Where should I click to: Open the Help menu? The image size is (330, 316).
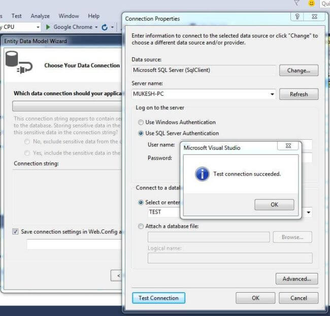(x=93, y=16)
